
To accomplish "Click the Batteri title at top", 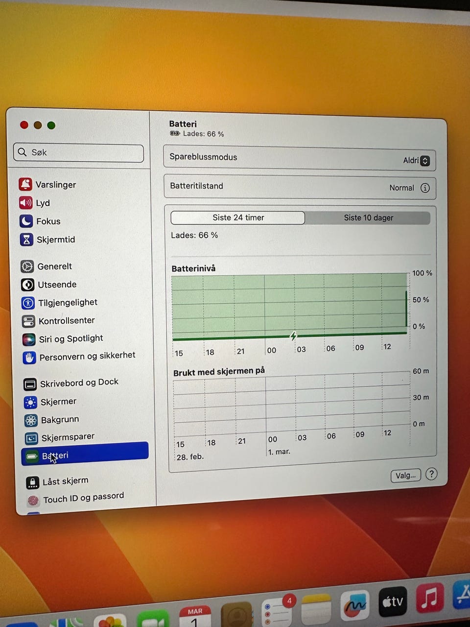I will (x=183, y=124).
